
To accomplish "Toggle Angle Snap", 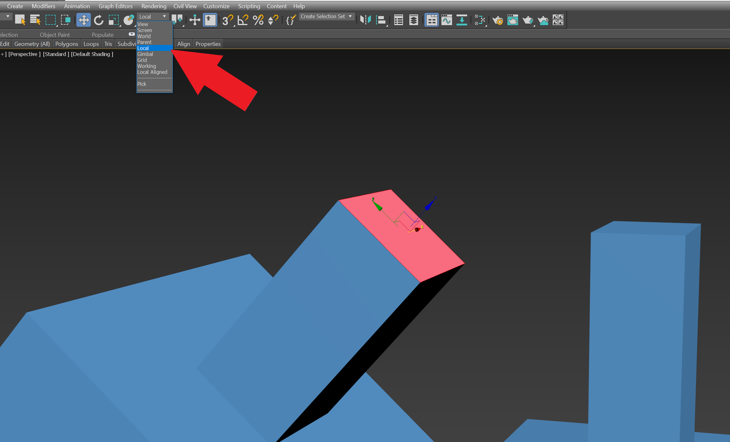I will [243, 20].
